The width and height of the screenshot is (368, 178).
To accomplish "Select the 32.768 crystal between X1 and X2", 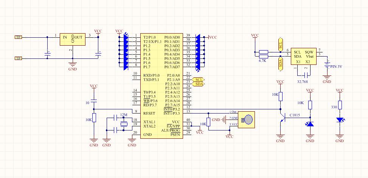I will pyautogui.click(x=306, y=75).
